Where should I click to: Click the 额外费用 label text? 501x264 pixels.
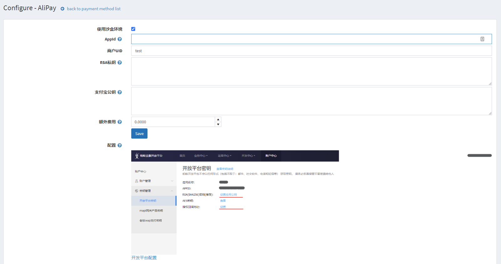[x=107, y=122]
